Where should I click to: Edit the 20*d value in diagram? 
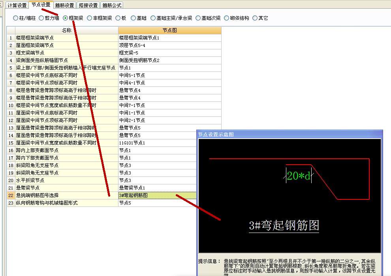[299, 176]
